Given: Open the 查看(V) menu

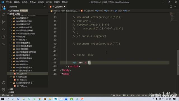Looking at the screenshot, I should pos(32,2).
